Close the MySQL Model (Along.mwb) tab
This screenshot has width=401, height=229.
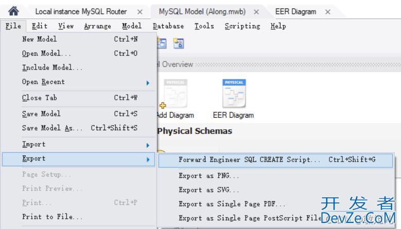point(256,12)
